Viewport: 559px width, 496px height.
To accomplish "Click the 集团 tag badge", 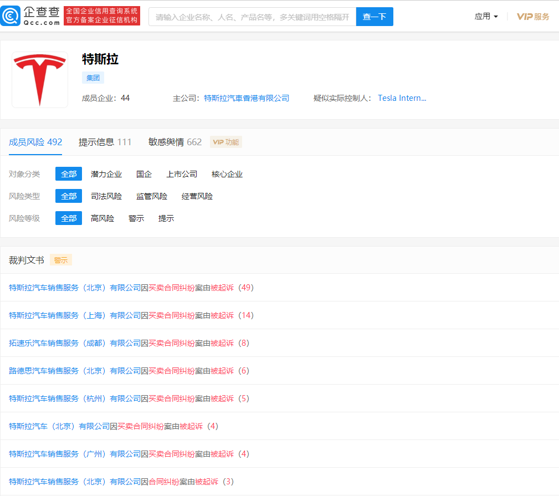I will [x=93, y=78].
